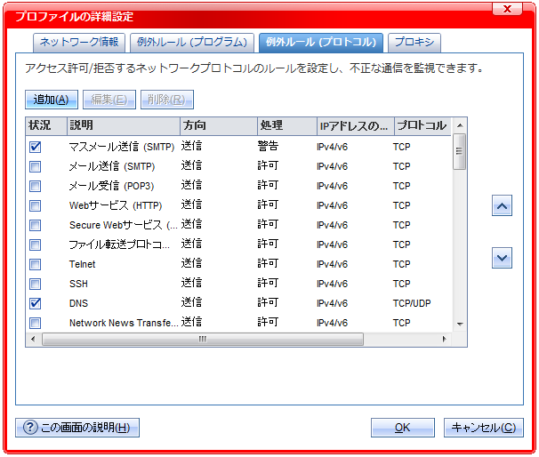Click the horizontal scrollbar right arrow

click(x=446, y=339)
